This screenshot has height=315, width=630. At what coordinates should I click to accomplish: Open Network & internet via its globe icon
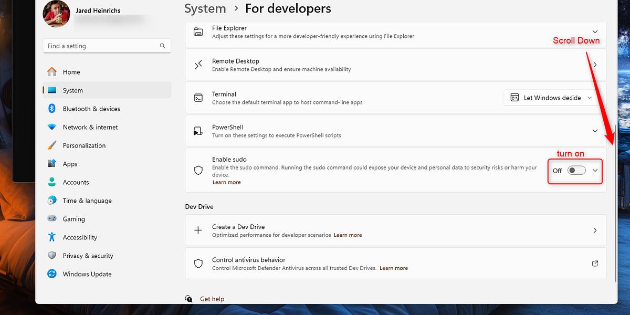51,127
